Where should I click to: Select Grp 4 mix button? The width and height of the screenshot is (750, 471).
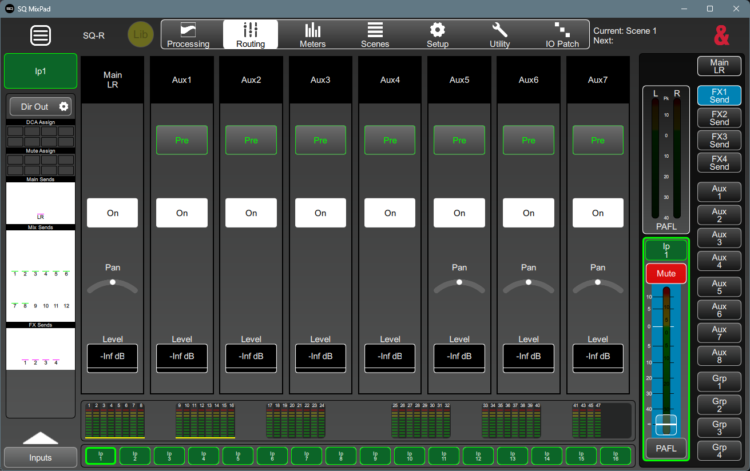719,450
